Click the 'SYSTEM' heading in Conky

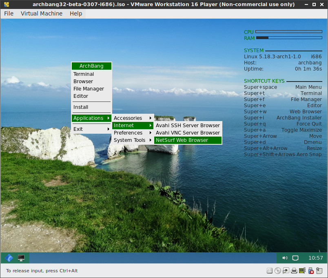tap(254, 51)
